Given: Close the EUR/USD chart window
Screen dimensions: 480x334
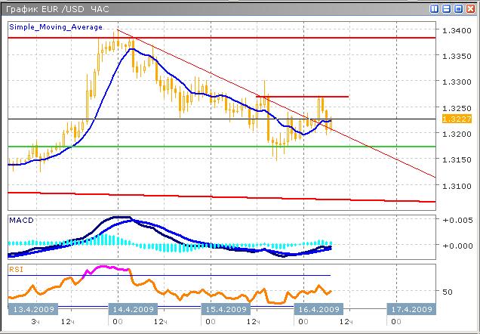Looking at the screenshot, I should click(x=469, y=9).
